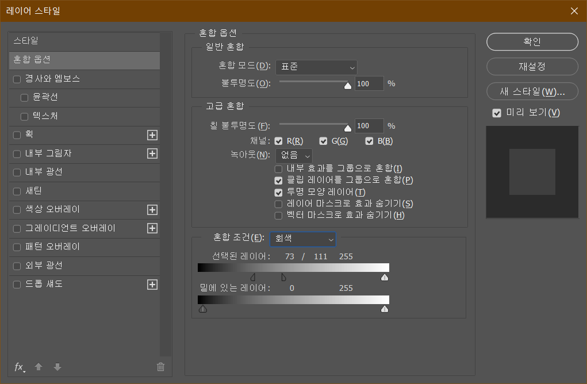The width and height of the screenshot is (587, 384).
Task: Uncheck the R(R) channel checkbox
Action: tap(278, 141)
